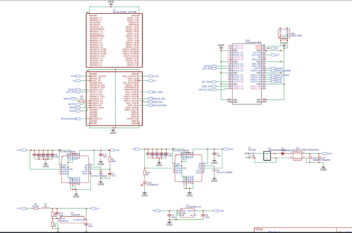Click the VBUS pin label on Luckfox module

click(258, 46)
